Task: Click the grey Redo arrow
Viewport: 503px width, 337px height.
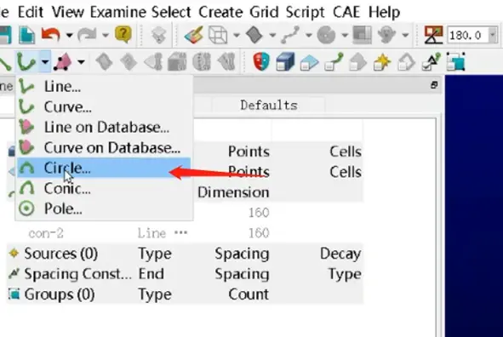Action: [87, 35]
